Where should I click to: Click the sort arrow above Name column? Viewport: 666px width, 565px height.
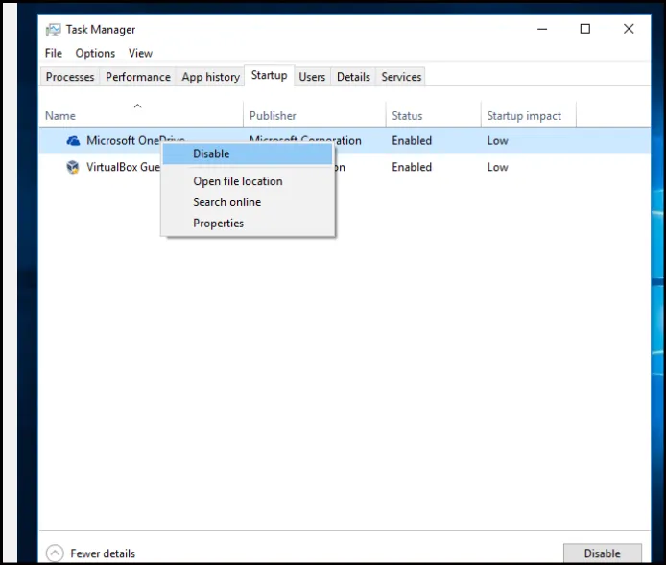coord(137,106)
